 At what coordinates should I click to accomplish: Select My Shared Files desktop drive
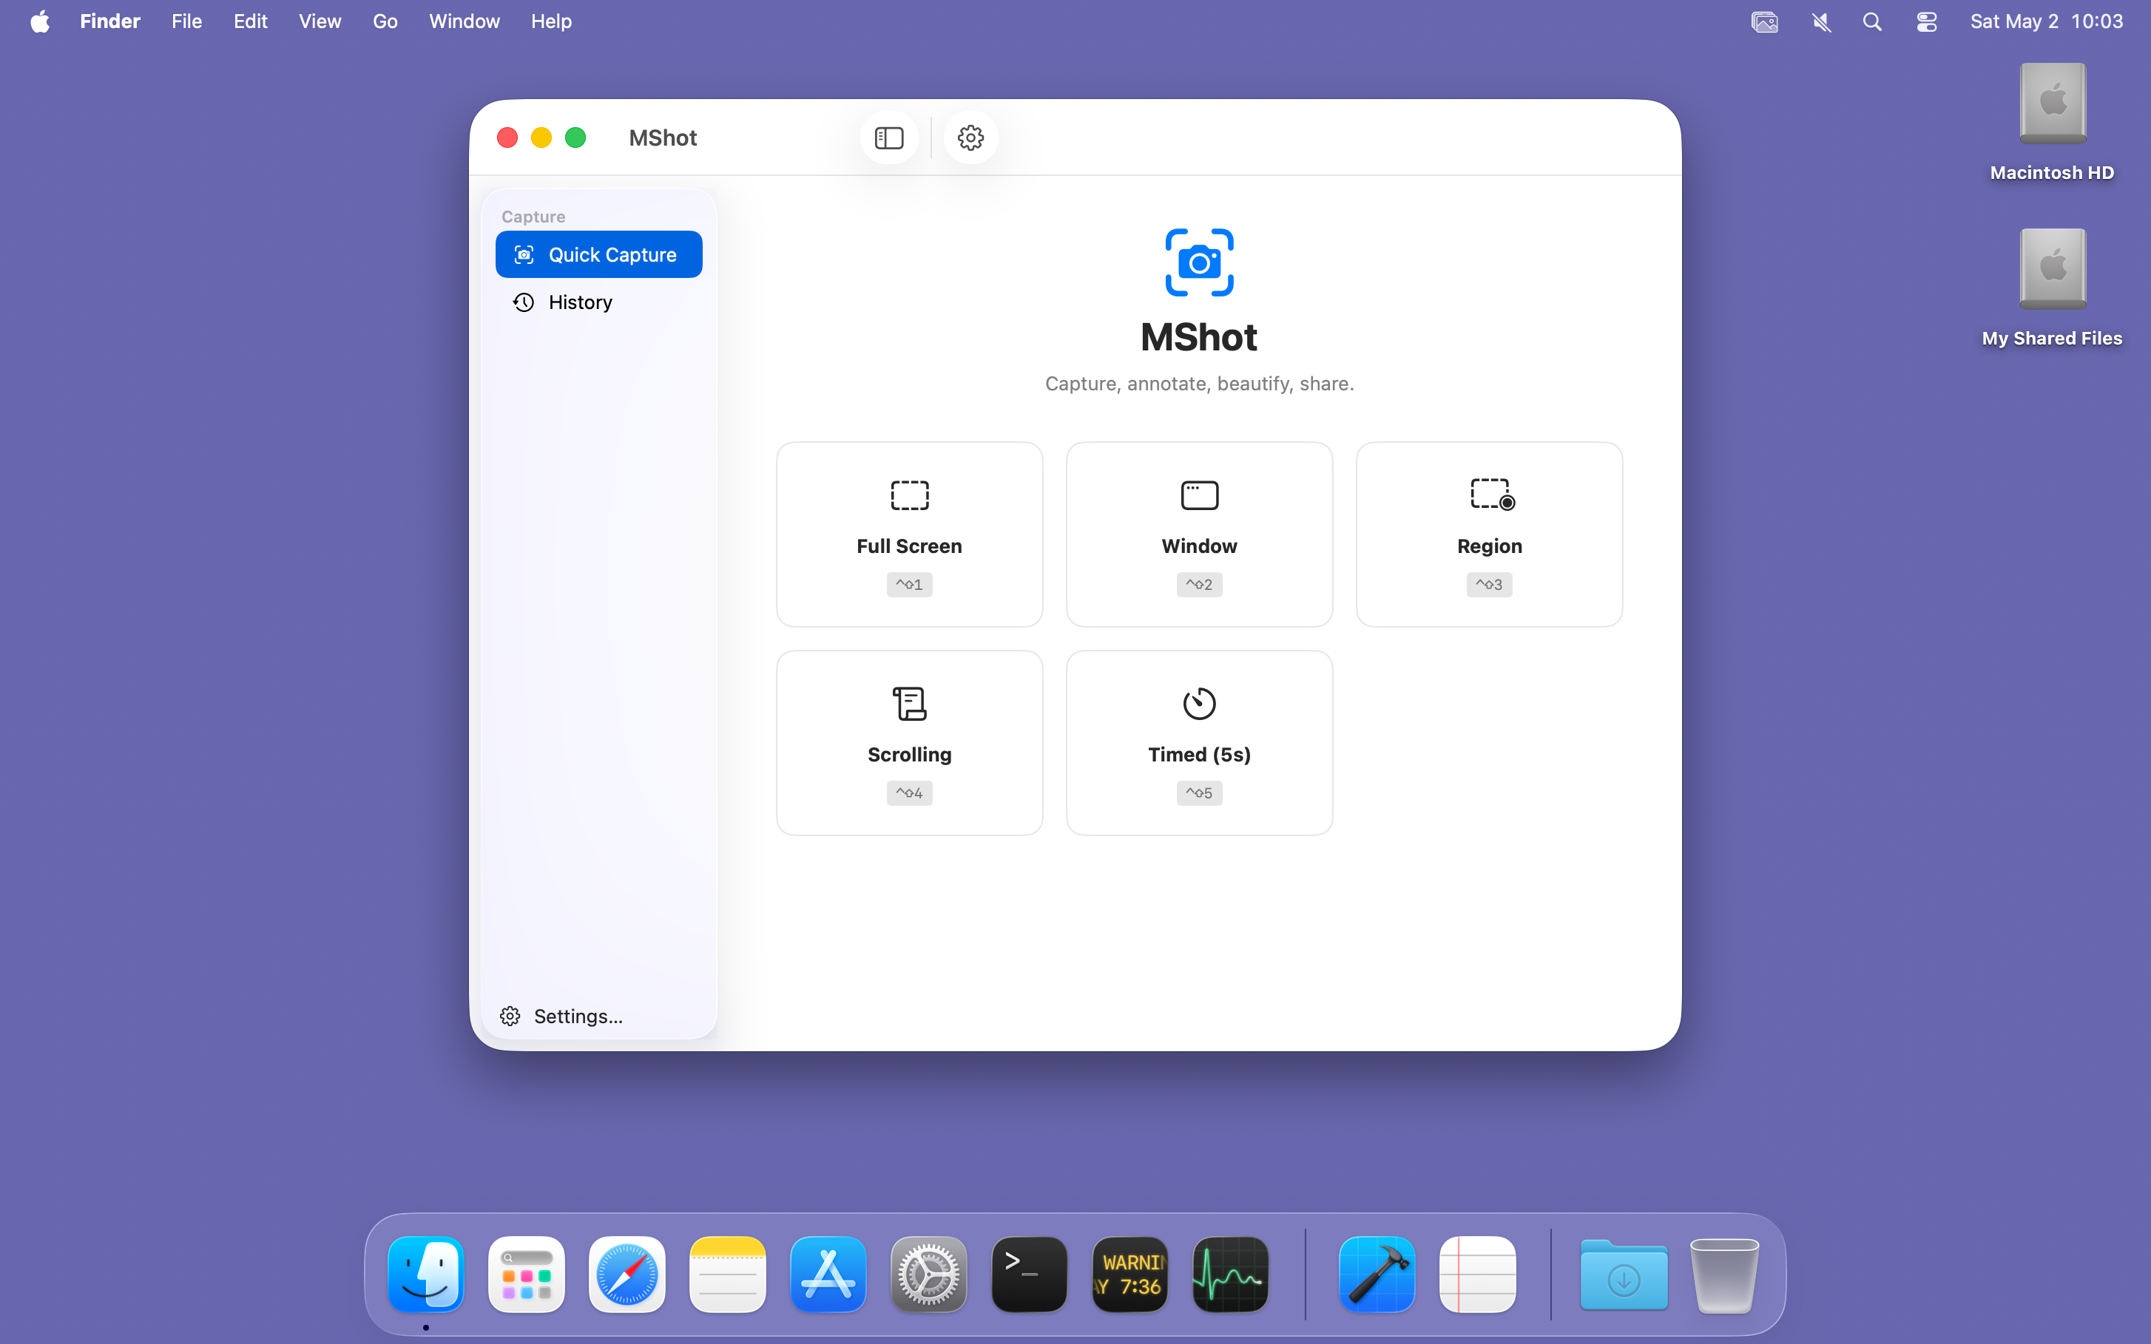2053,288
